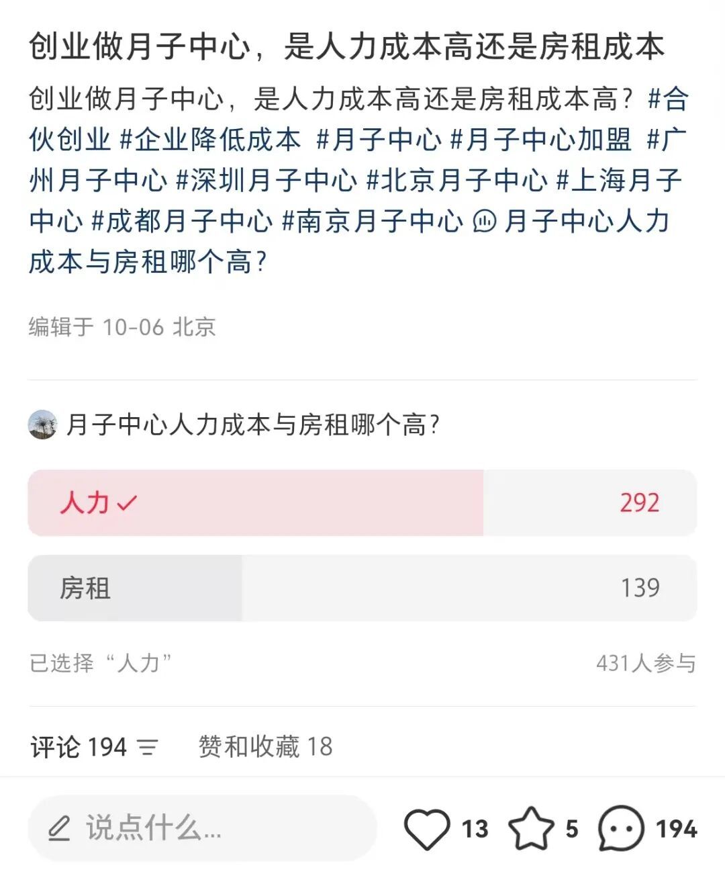725x880 pixels.
Task: Open hashtag #深圳月子中心
Action: [267, 180]
